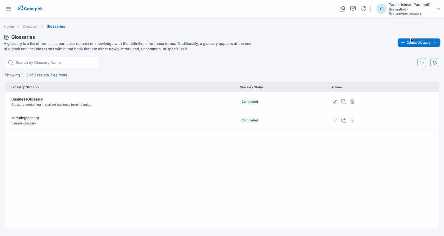The image size is (444, 236).
Task: Open the global search icon
Action: click(x=342, y=9)
